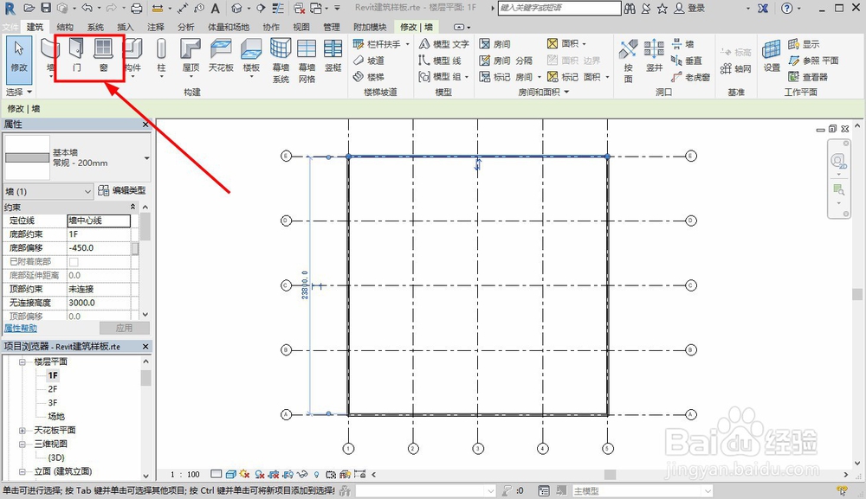
Task: Collapse the 楼层平面 tree node
Action: tap(23, 361)
